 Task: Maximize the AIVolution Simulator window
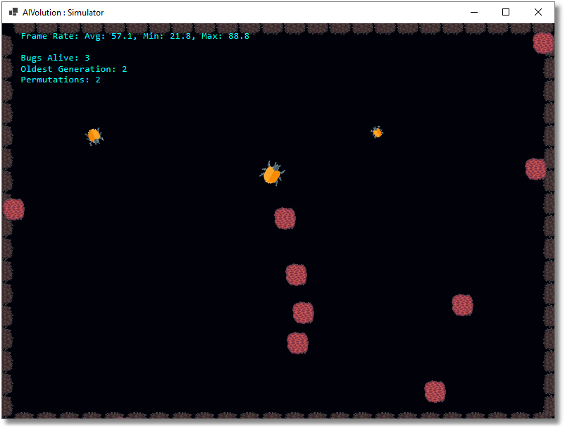pos(506,12)
